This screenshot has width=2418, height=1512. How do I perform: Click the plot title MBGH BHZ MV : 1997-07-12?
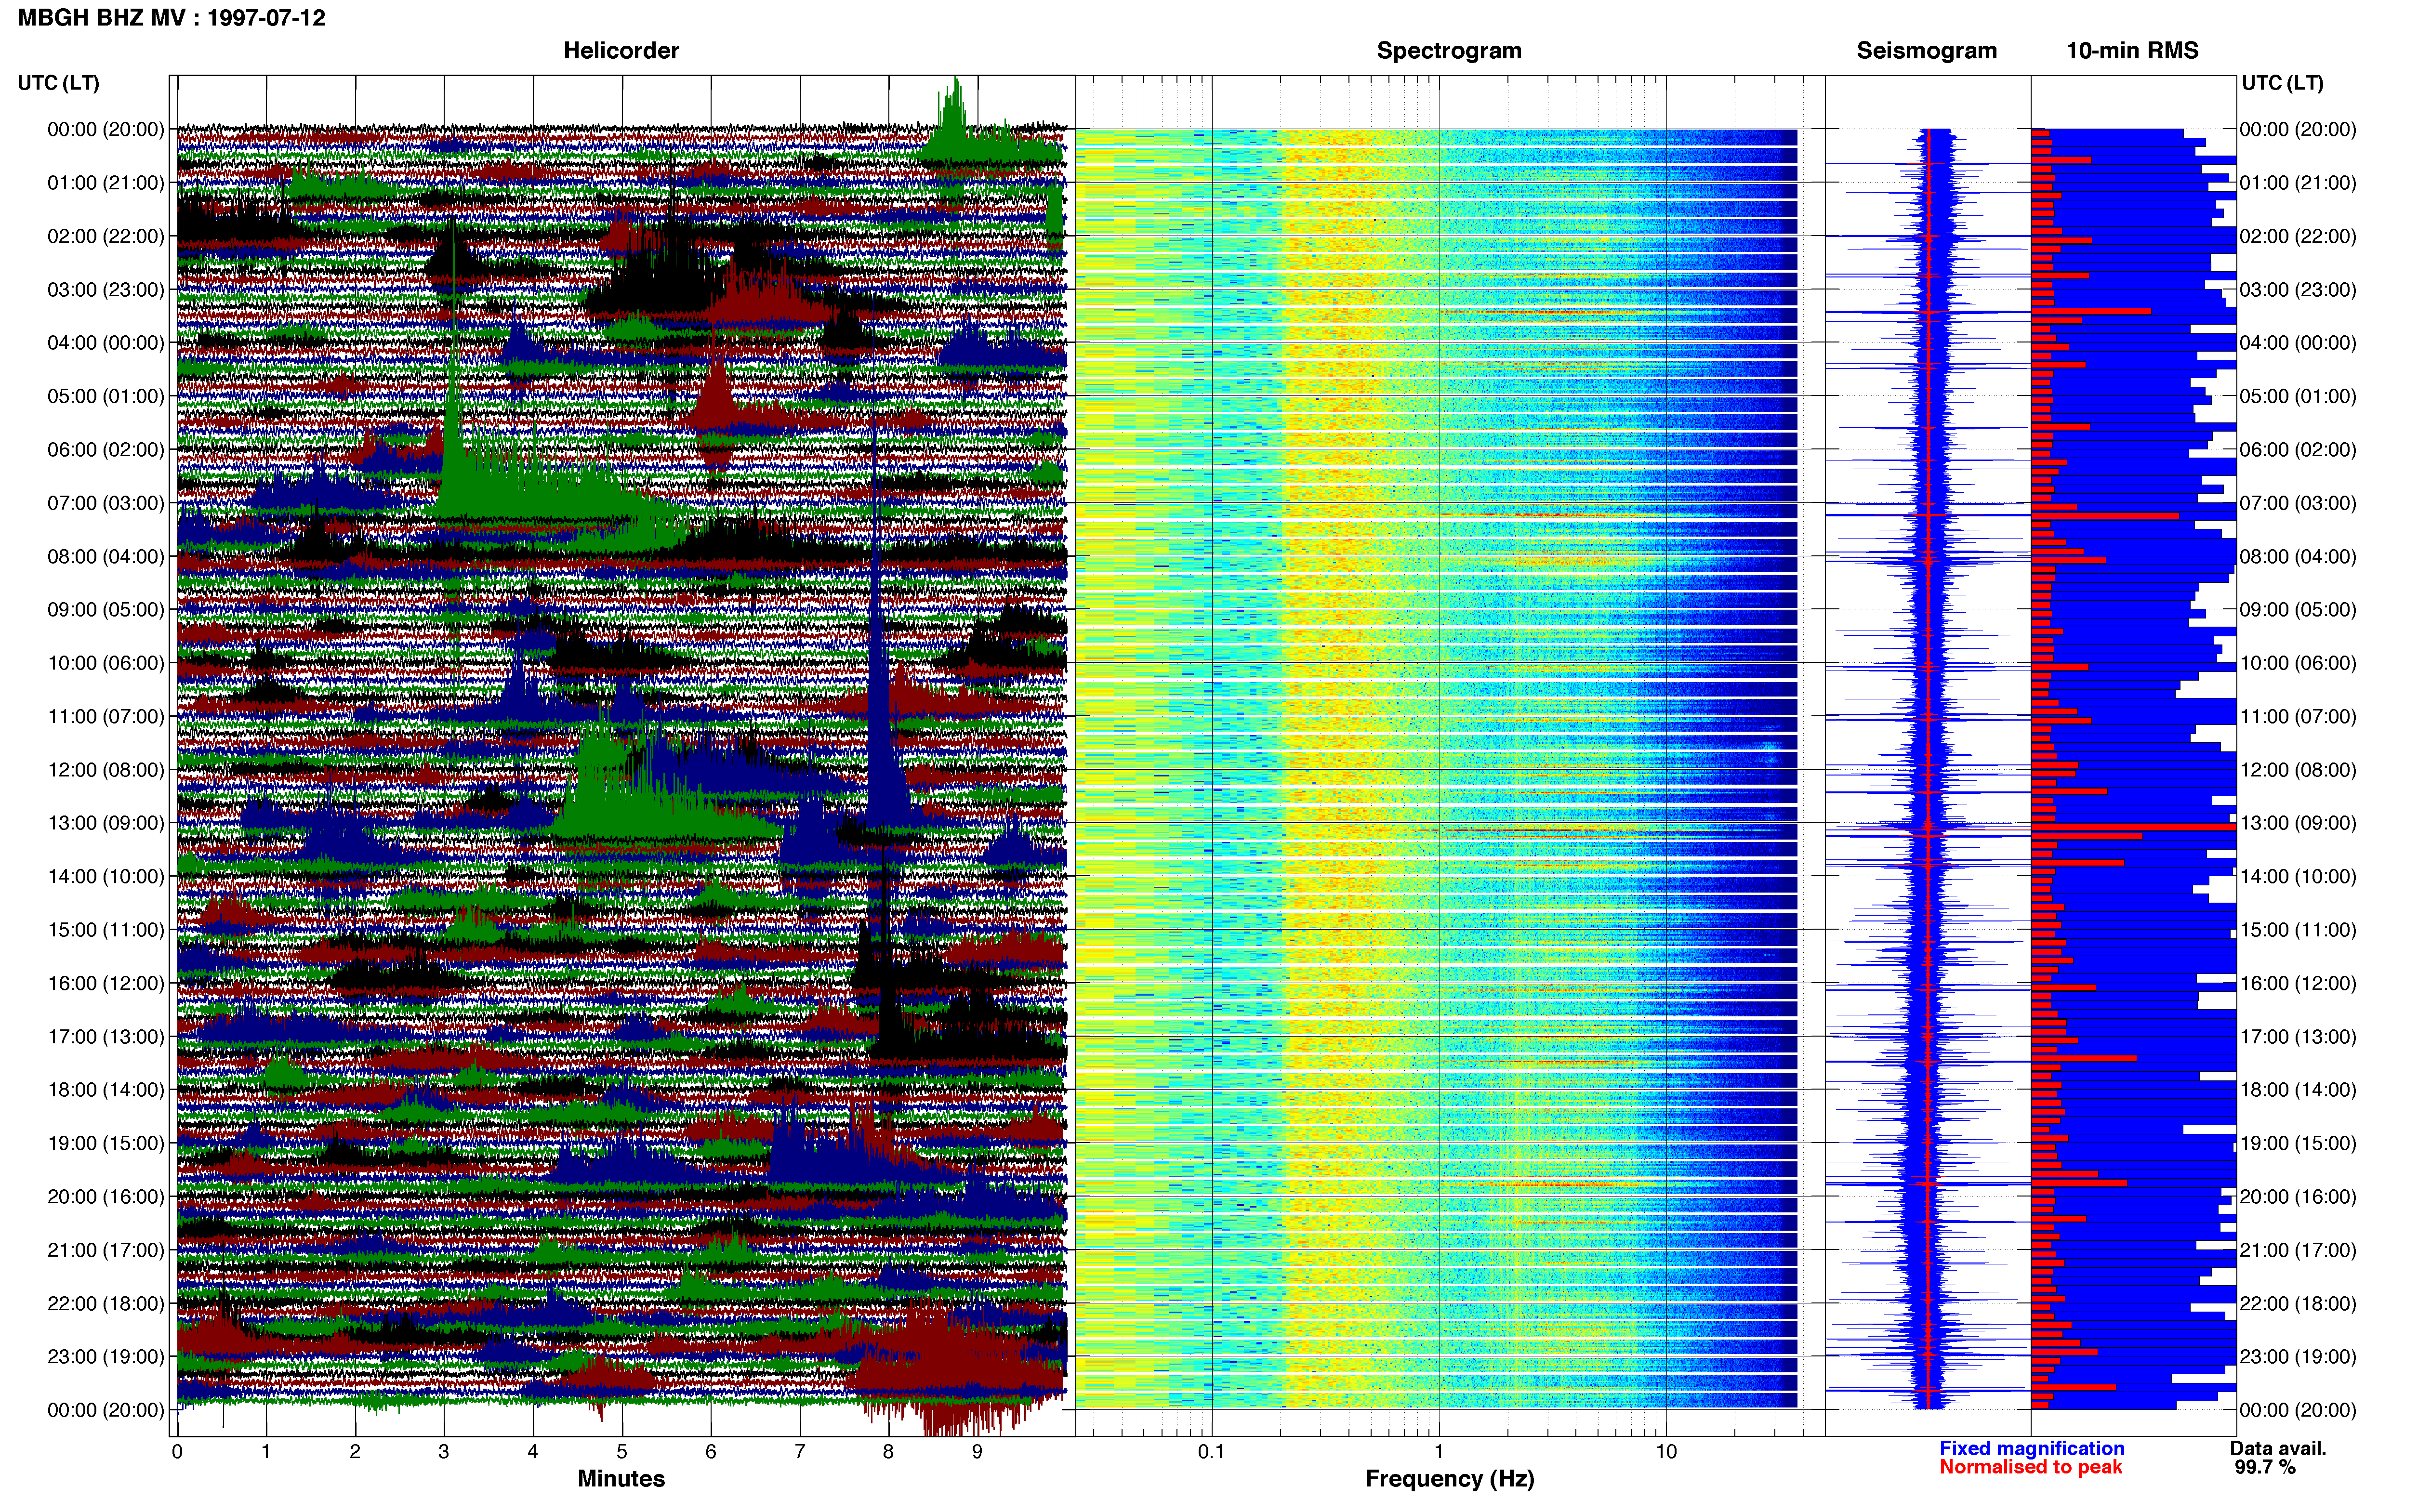coord(172,18)
